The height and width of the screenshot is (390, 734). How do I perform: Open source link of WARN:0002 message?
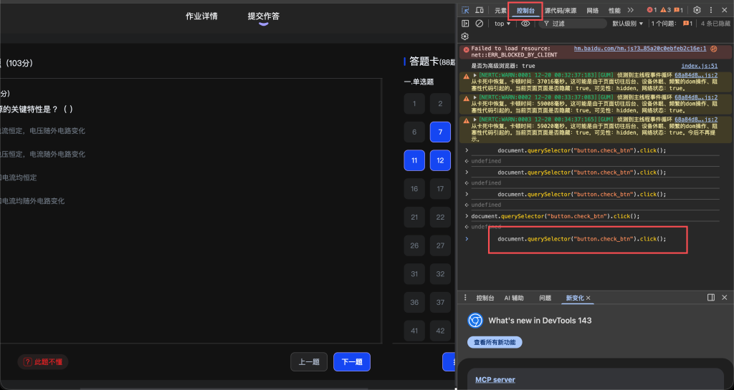(696, 97)
